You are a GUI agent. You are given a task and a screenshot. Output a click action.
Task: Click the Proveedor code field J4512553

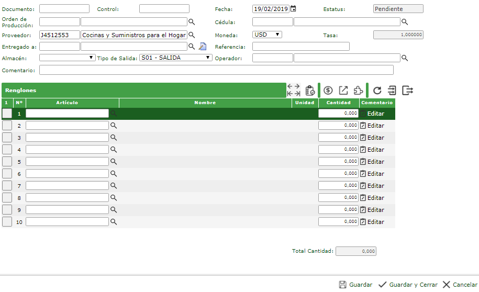tap(60, 35)
